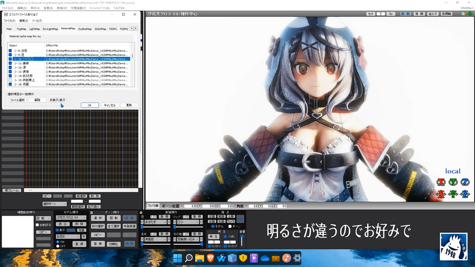Click the 情報 button in viewport header
This screenshot has height=267, width=475.
(x=419, y=14)
